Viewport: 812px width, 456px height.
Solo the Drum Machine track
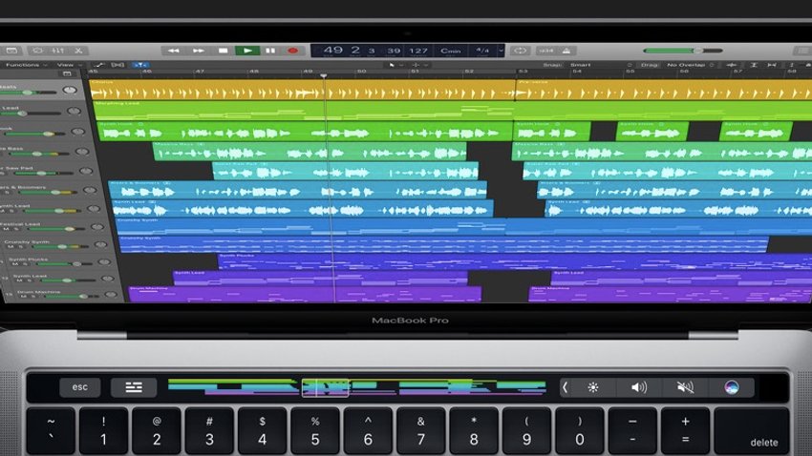(x=32, y=297)
